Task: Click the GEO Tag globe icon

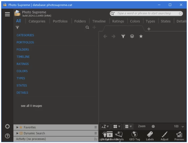Action: 134,135
